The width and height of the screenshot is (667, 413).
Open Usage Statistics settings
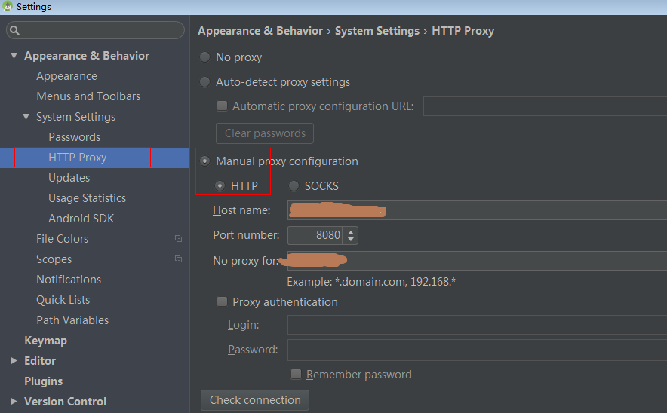[x=88, y=198]
